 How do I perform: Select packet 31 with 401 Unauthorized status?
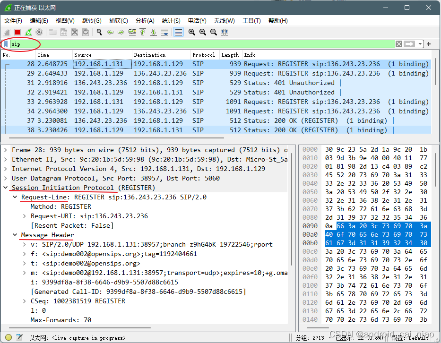point(216,83)
